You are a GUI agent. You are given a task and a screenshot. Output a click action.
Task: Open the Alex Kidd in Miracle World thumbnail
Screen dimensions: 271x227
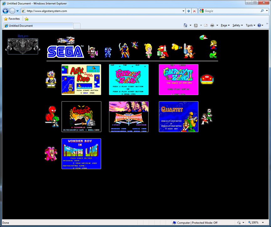(x=81, y=79)
